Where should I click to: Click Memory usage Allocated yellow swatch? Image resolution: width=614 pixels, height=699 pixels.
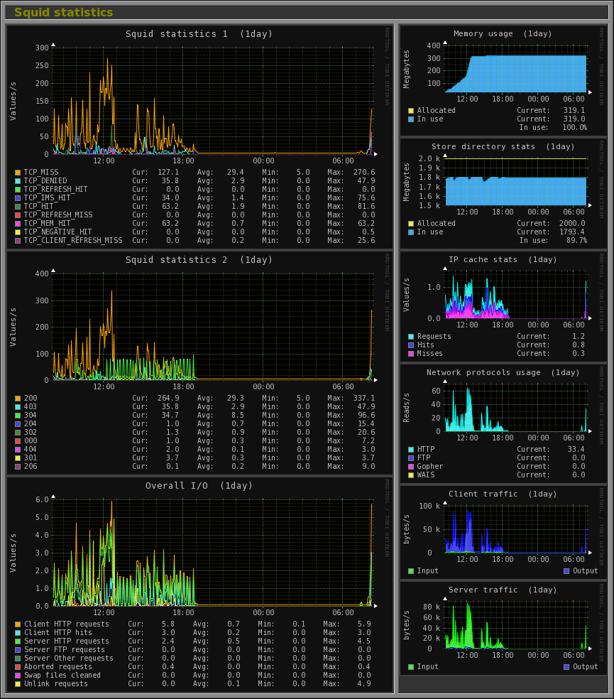click(x=411, y=111)
